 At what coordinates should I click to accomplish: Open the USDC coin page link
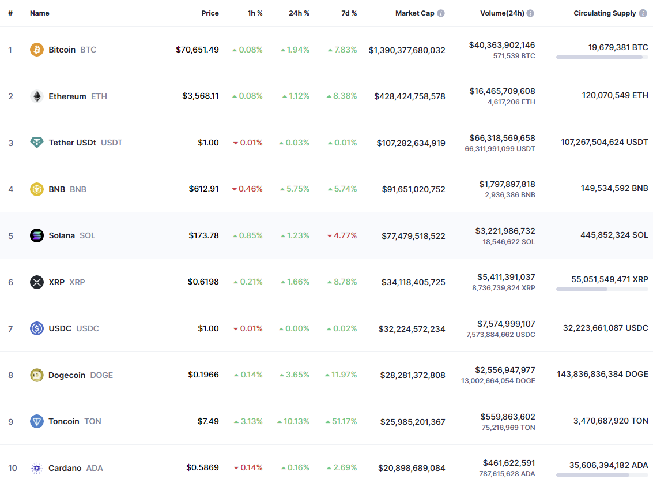point(60,328)
